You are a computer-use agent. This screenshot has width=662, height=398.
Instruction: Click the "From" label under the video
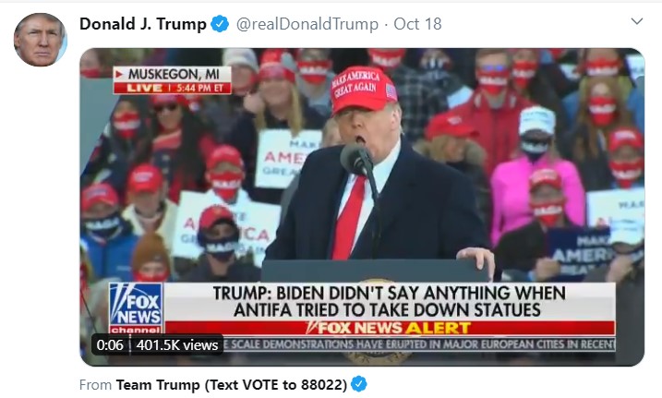[x=95, y=384]
